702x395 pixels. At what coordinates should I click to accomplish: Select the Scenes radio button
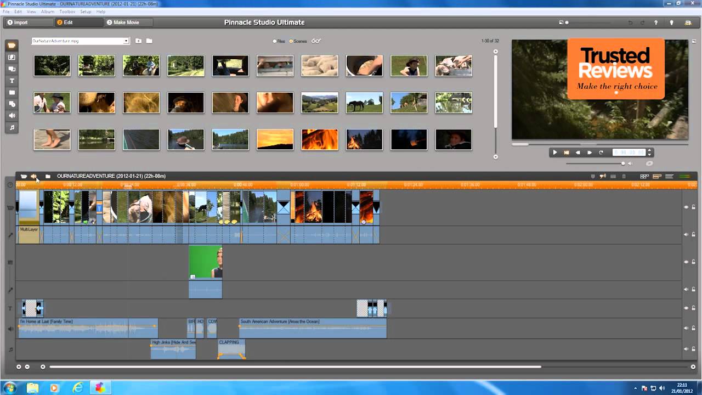pyautogui.click(x=291, y=41)
